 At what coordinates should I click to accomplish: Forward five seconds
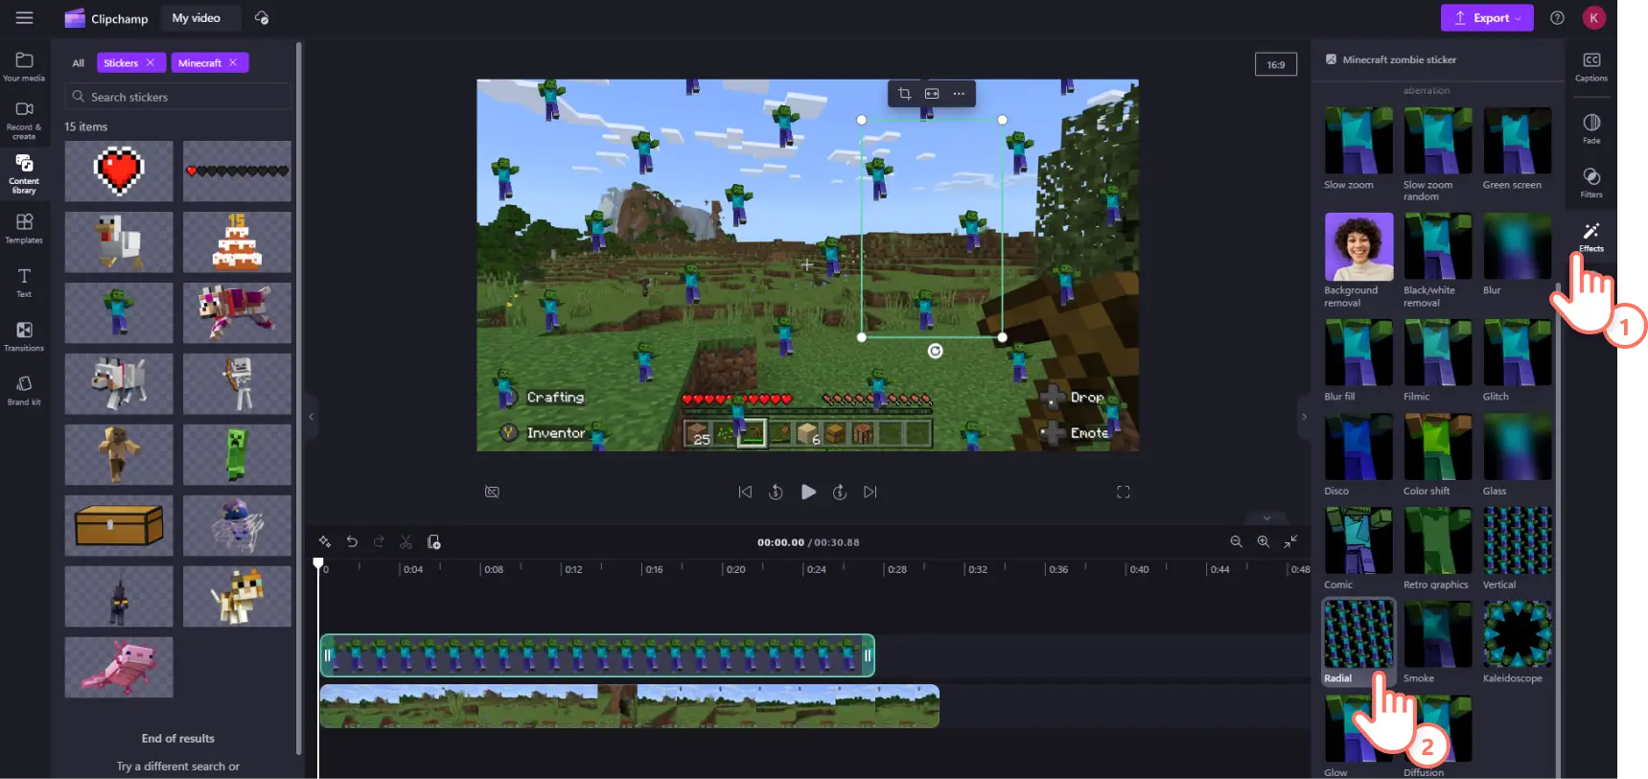839,492
